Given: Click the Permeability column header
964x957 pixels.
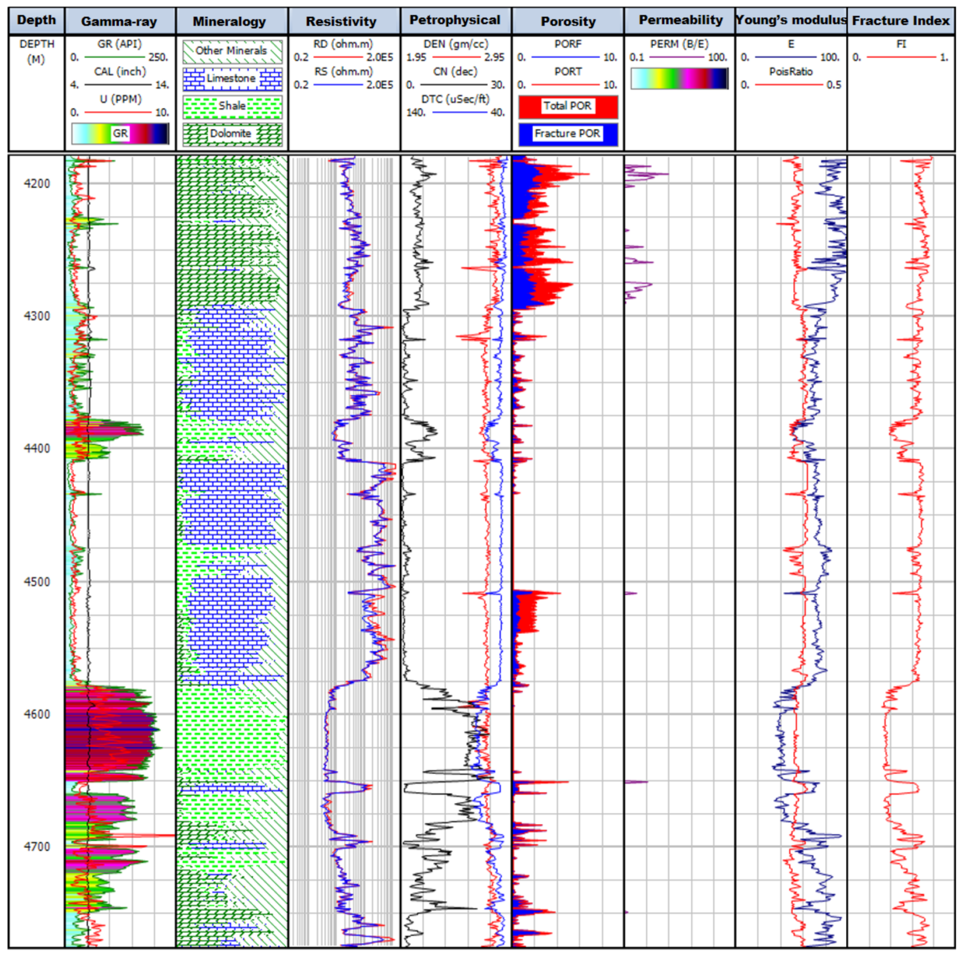Looking at the screenshot, I should point(681,20).
